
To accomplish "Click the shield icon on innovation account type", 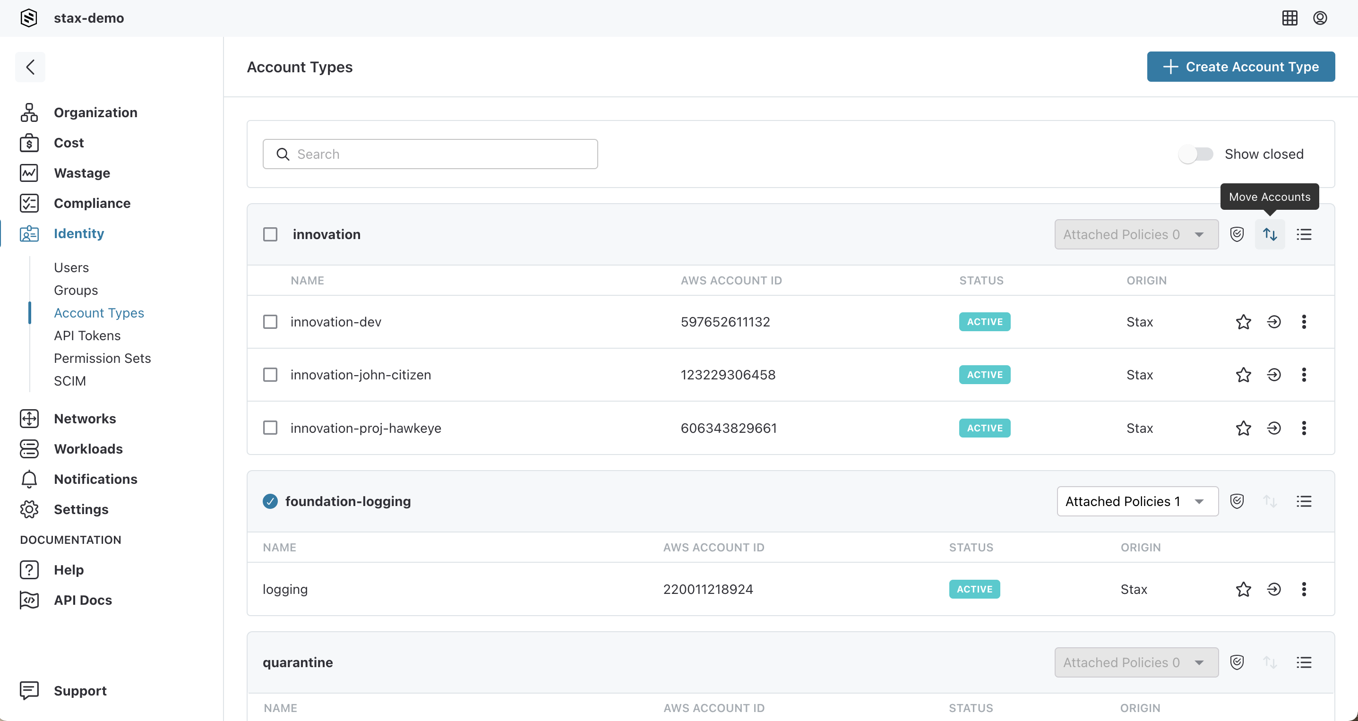I will 1237,234.
